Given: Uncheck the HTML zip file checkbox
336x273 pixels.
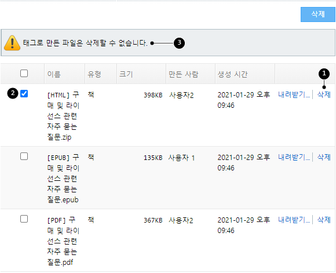Looking at the screenshot, I should pyautogui.click(x=24, y=94).
